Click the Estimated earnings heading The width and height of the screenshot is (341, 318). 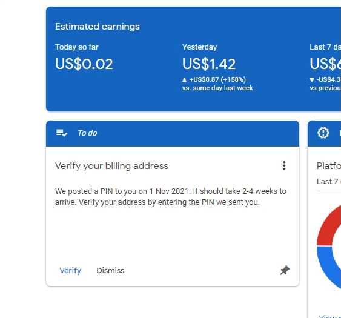point(98,27)
